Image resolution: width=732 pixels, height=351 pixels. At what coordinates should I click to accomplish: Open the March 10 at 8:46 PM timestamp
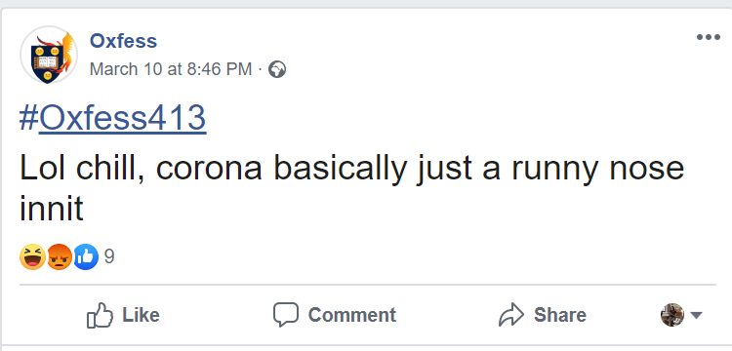(x=171, y=69)
